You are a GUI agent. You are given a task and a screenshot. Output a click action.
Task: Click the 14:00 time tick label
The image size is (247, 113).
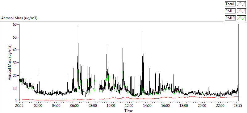pos(147,105)
